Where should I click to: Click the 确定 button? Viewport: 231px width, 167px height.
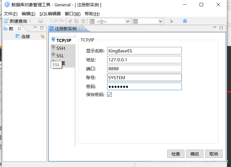click(195, 154)
